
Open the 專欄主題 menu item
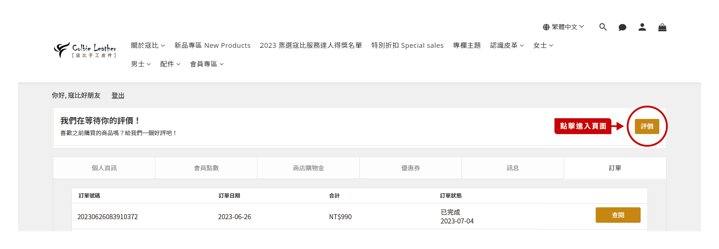click(467, 45)
